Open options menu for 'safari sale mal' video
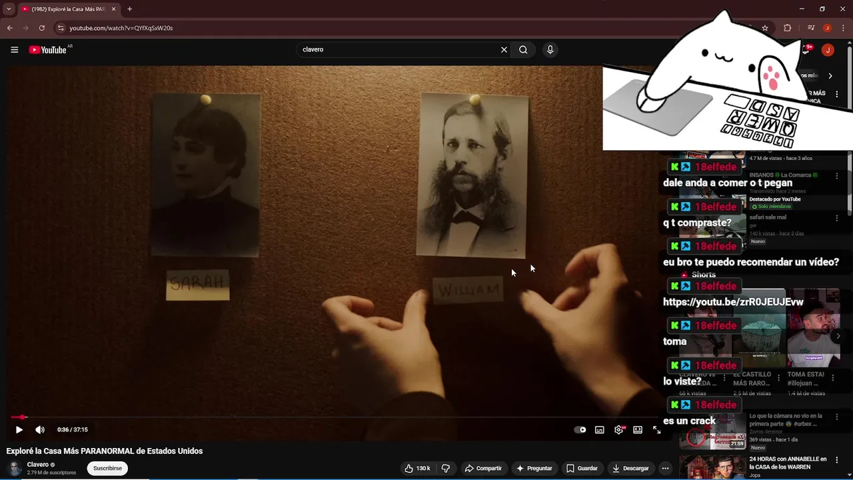This screenshot has width=853, height=480. point(837,218)
